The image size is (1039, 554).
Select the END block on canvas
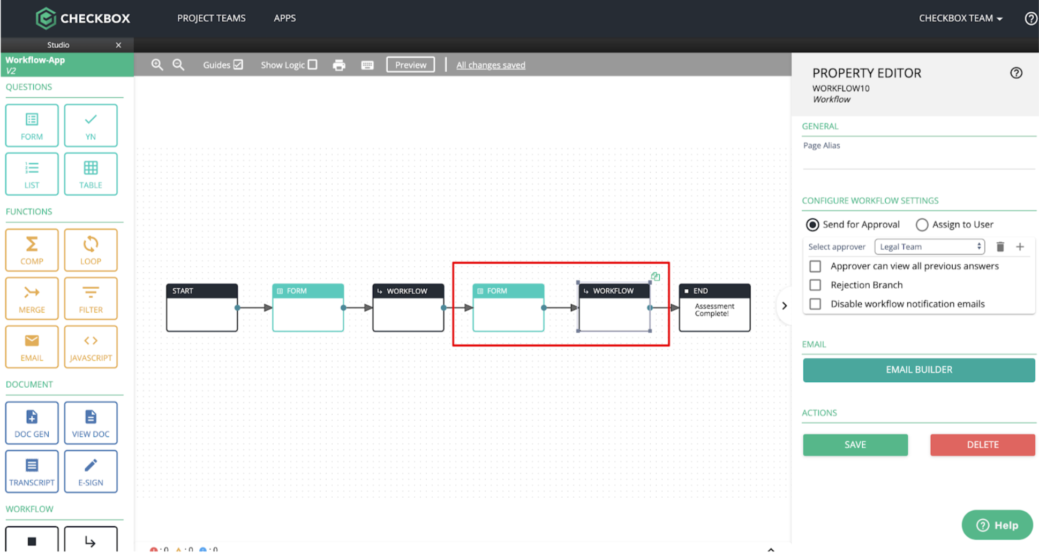714,307
